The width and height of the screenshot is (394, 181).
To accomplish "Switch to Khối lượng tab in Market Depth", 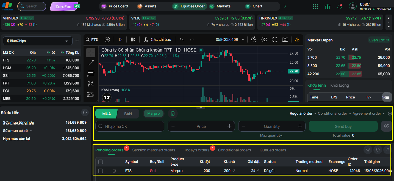I will click(x=340, y=85).
